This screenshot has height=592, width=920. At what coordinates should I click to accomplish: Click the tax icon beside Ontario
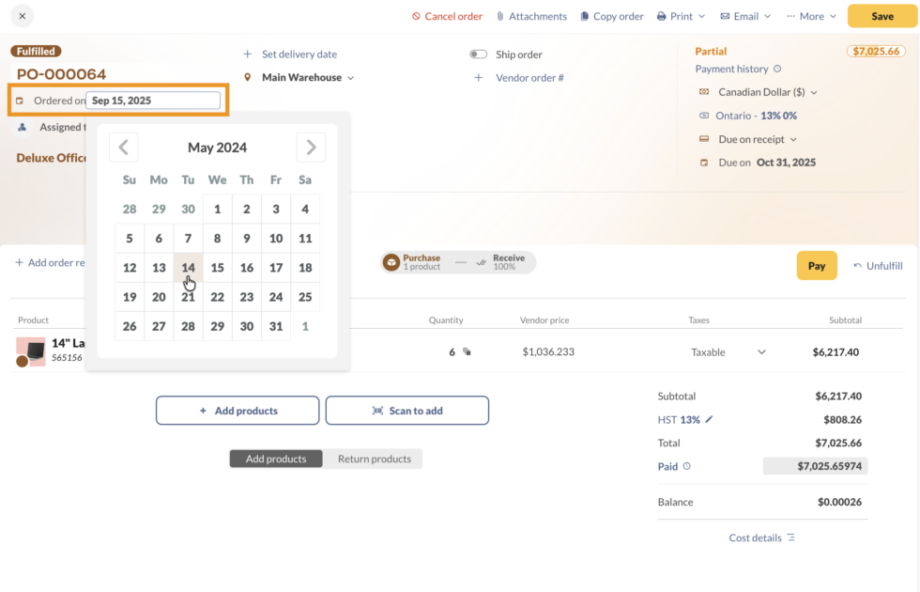coord(704,116)
